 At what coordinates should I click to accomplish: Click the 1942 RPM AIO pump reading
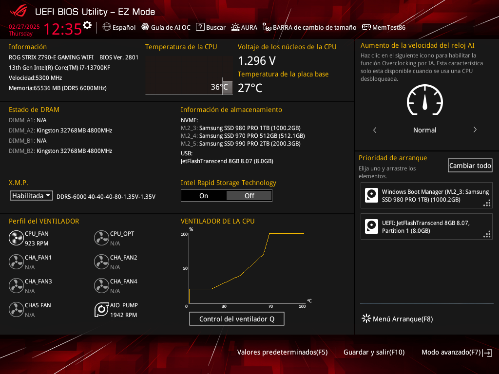coord(123,315)
